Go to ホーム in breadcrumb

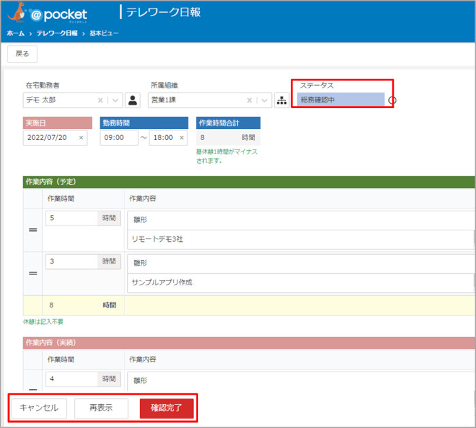pyautogui.click(x=16, y=33)
